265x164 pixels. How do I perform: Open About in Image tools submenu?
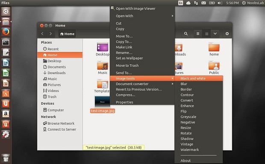[x=199, y=161]
